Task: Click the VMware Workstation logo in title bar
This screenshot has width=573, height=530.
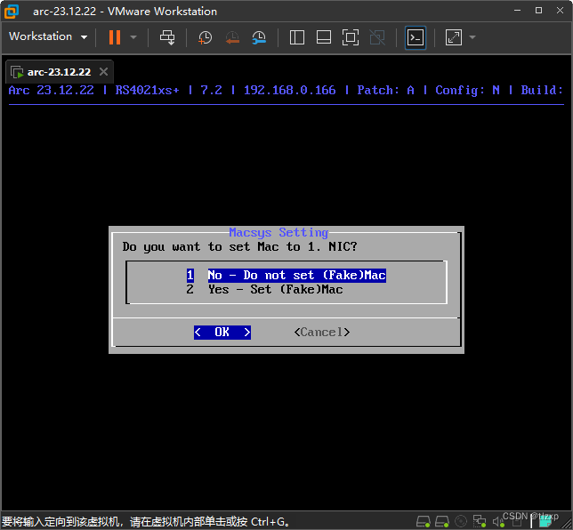Action: (12, 12)
